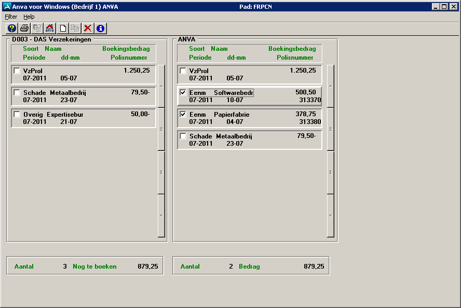Screen dimensions: 461x308
Task: Check the Overig Expertisebur checkbox
Action: coord(17,115)
